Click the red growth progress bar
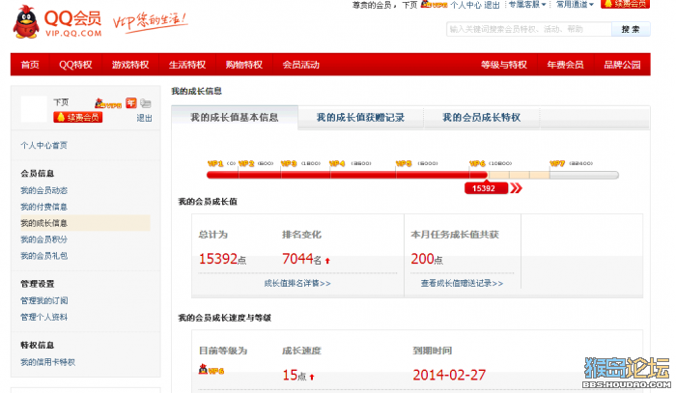676x393 pixels. [347, 175]
